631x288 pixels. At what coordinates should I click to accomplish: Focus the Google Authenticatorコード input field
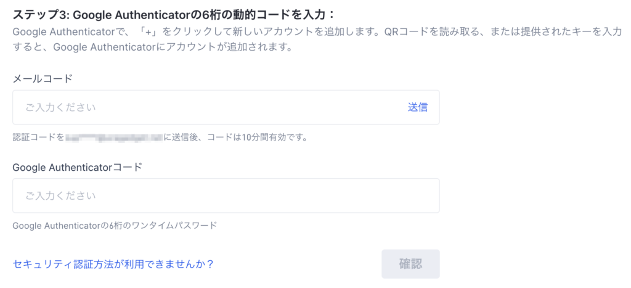click(226, 195)
